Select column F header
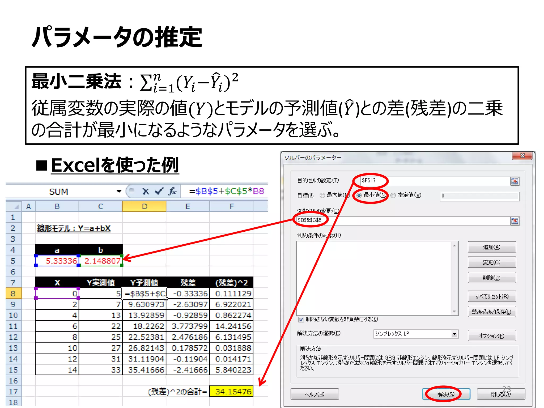 click(x=231, y=206)
